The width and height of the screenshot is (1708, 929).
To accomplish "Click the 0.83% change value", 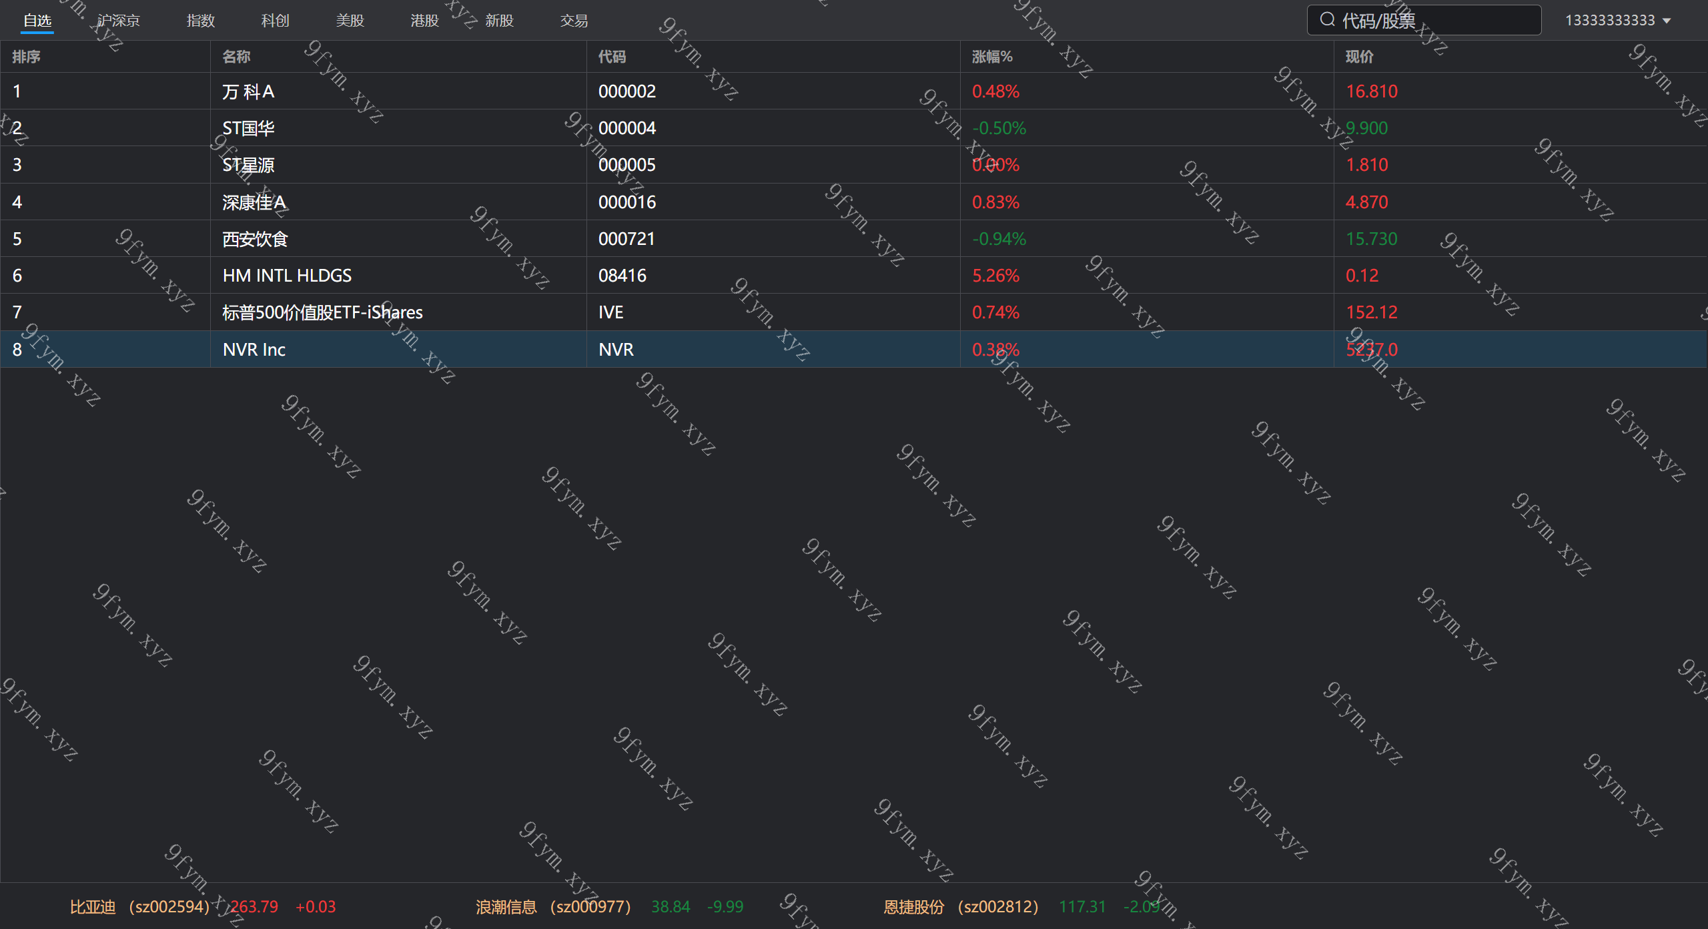I will coord(996,202).
